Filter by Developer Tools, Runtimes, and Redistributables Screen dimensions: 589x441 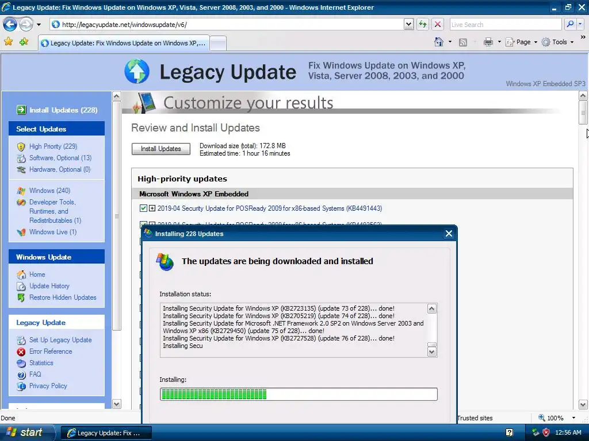point(55,211)
